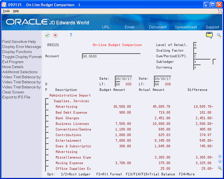224x179 pixels.
Task: Select Field Sensitive Help
Action: coord(19,42)
